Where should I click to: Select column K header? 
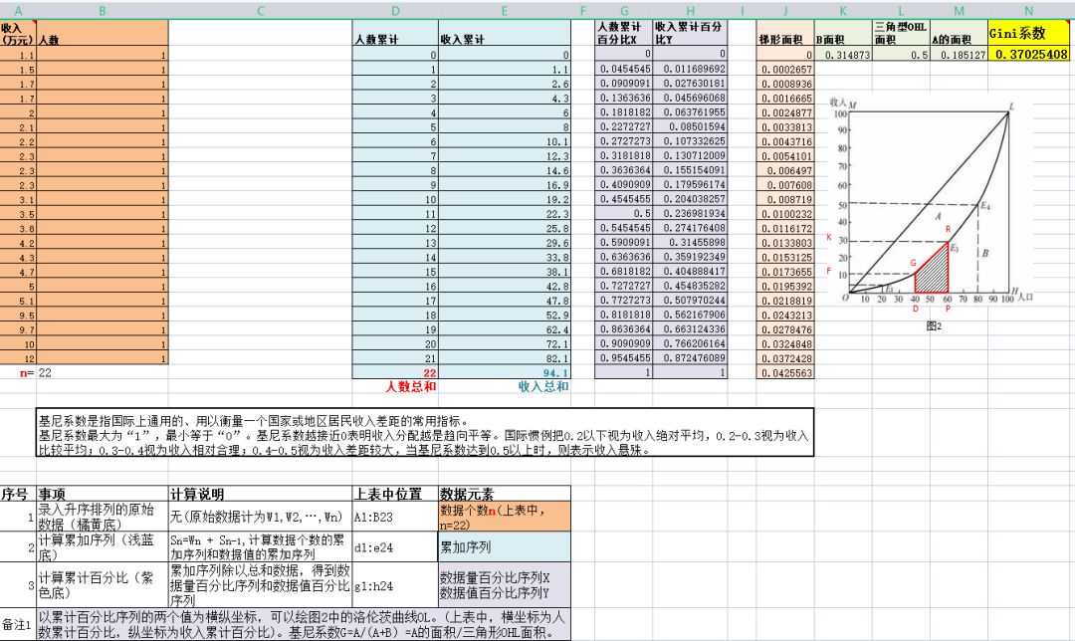[x=843, y=11]
